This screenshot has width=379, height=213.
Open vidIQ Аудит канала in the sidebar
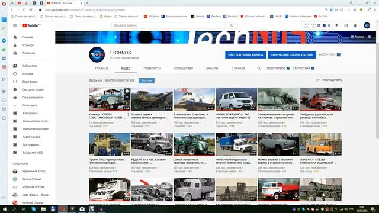31,137
